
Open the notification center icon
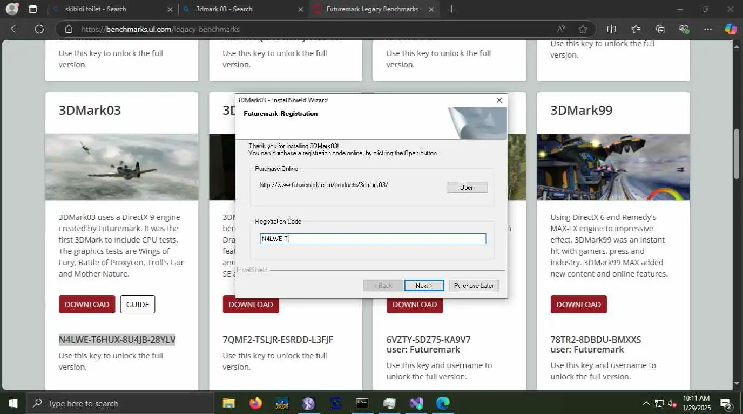(726, 403)
